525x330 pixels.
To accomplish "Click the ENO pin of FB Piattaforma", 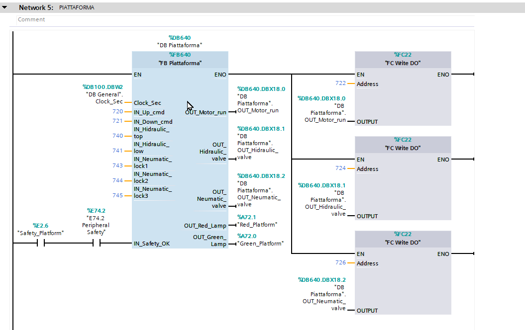I will 220,75.
